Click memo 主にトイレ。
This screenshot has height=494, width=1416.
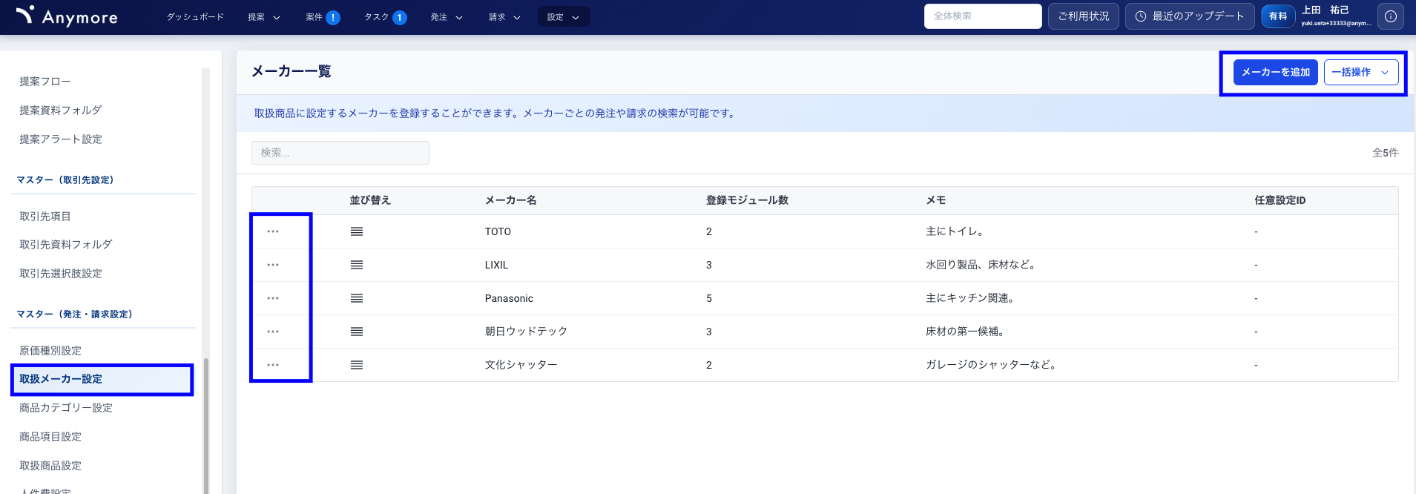pos(956,231)
